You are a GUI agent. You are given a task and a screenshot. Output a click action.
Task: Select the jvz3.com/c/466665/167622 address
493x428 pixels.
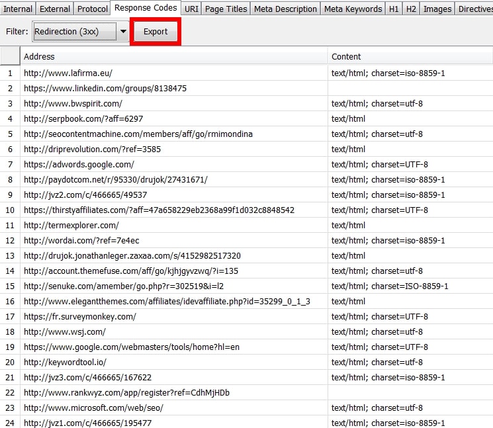point(87,378)
